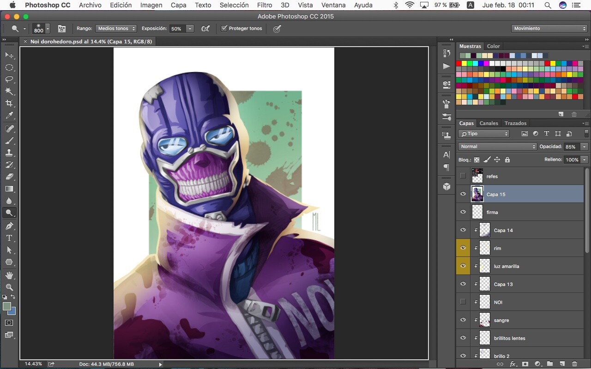
Task: Select the Pen tool
Action: click(x=9, y=226)
